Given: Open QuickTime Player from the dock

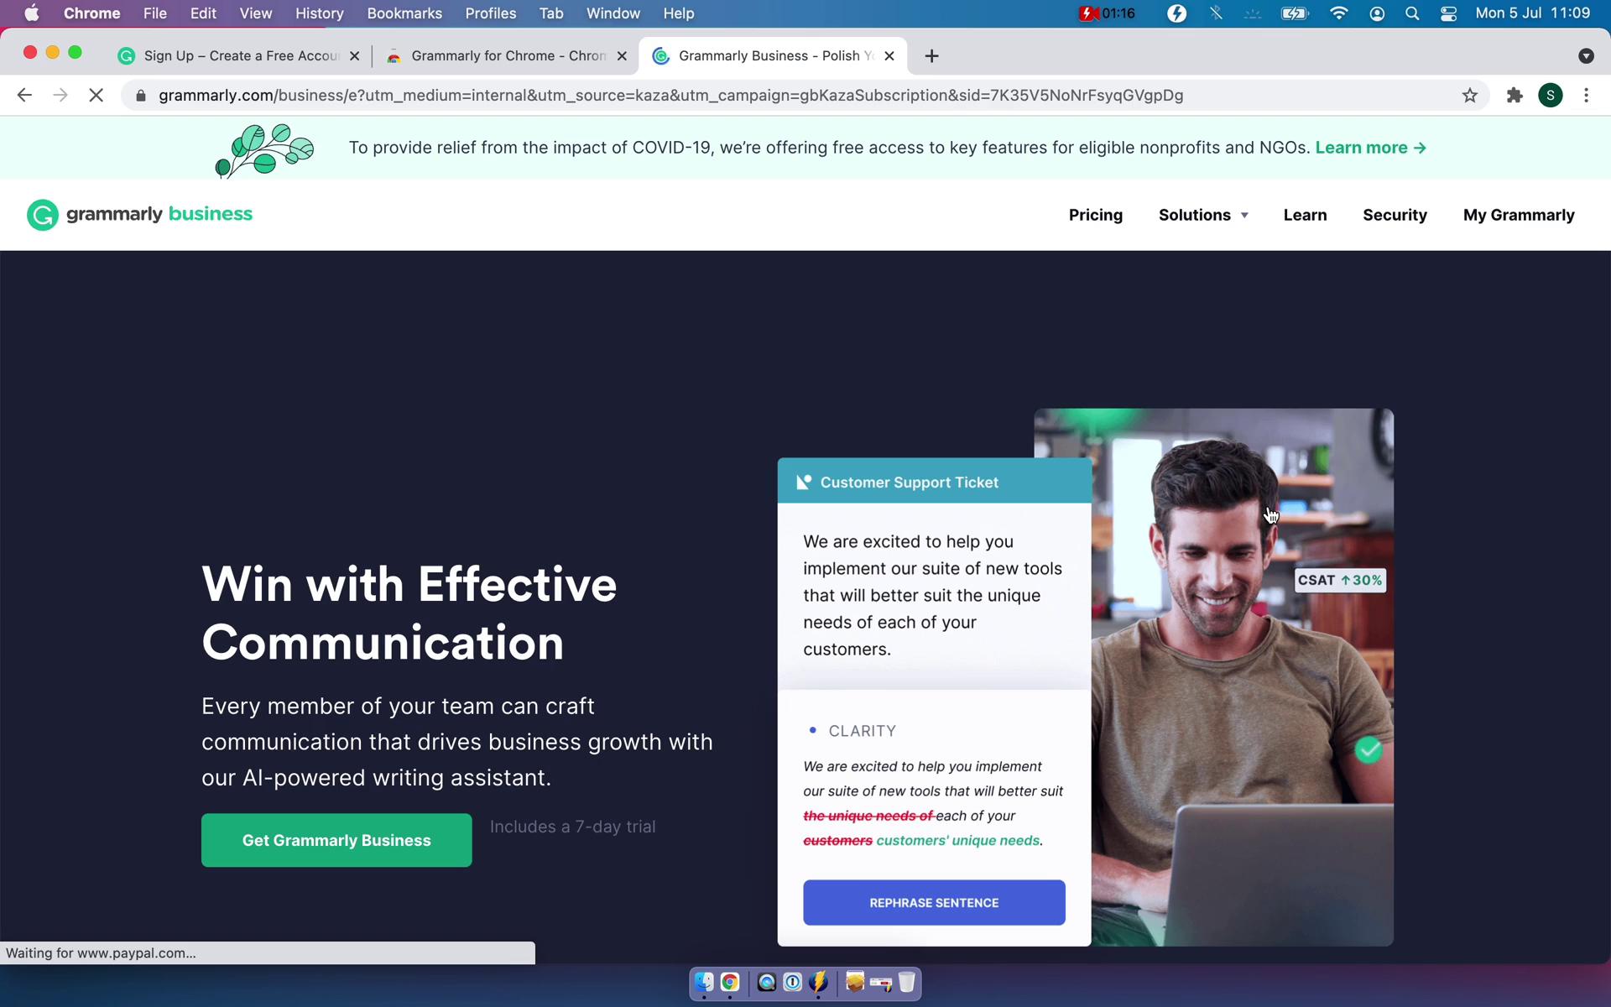Looking at the screenshot, I should [766, 982].
